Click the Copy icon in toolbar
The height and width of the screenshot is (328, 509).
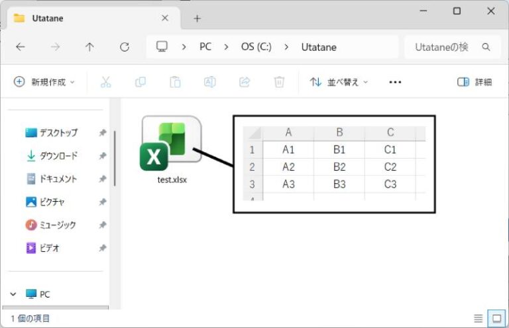[x=141, y=82]
